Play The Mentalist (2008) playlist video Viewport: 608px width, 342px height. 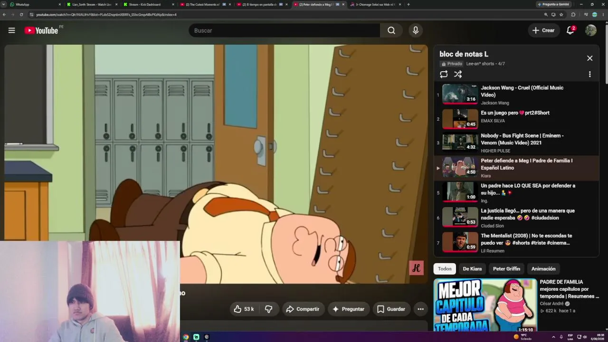coord(516,242)
